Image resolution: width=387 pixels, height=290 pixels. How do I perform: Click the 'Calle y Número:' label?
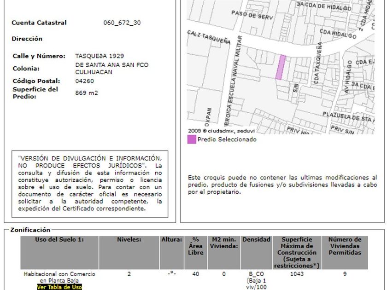[39, 56]
